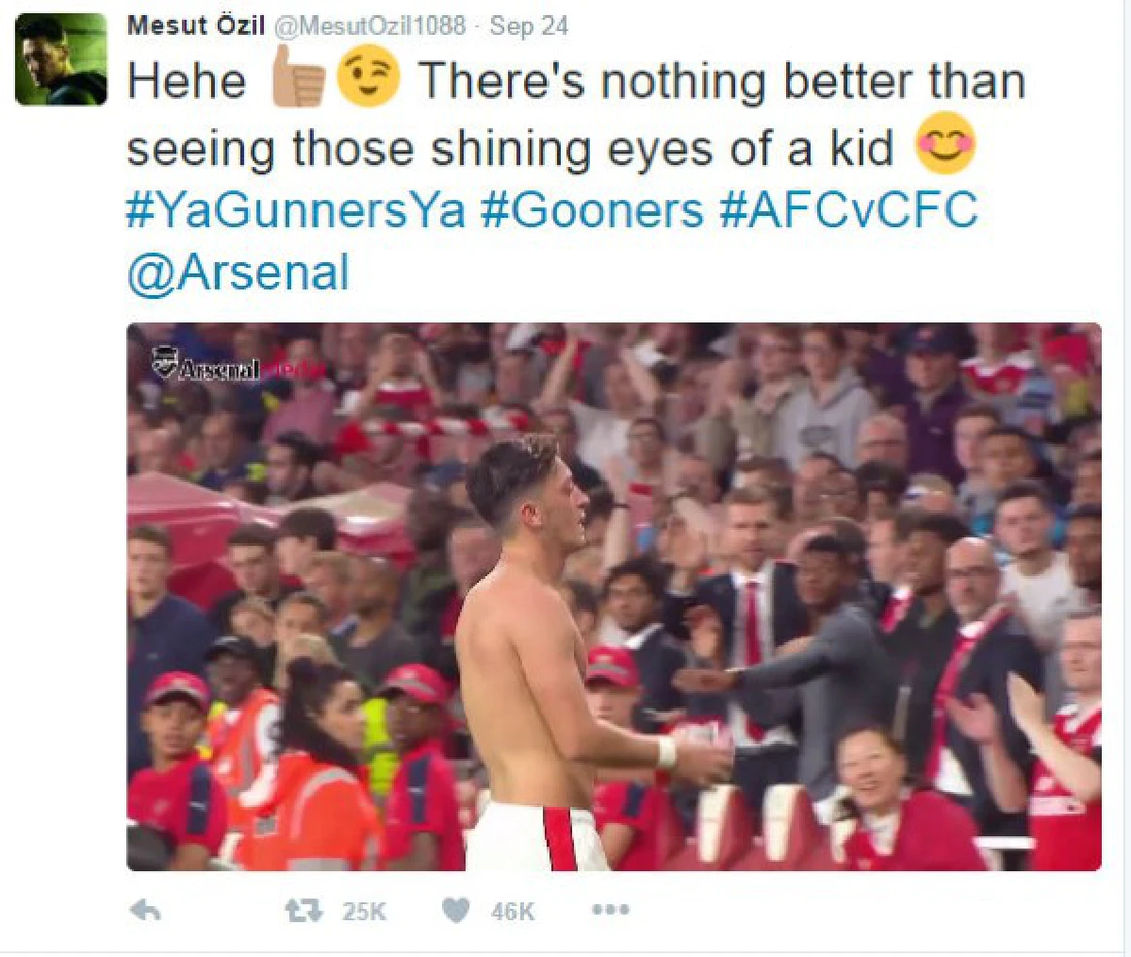Open the Sep 24 timestamp link
Screen dimensions: 1131x957
click(x=529, y=25)
